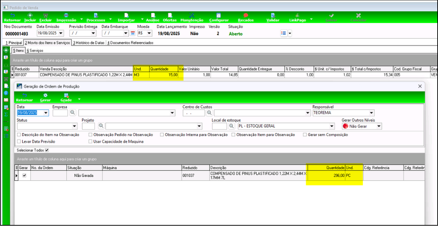
Task: Check Observação Item para Observação
Action: [233, 135]
